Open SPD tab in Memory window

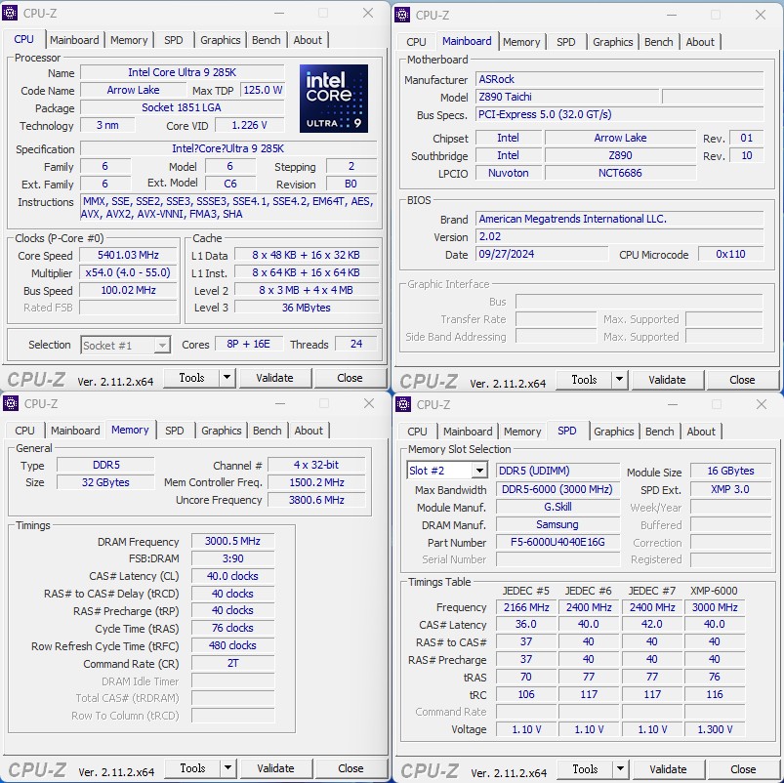(175, 431)
